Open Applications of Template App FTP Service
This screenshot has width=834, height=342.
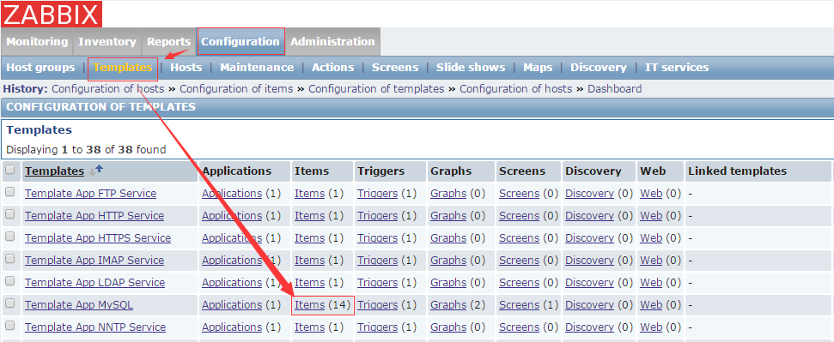point(232,194)
